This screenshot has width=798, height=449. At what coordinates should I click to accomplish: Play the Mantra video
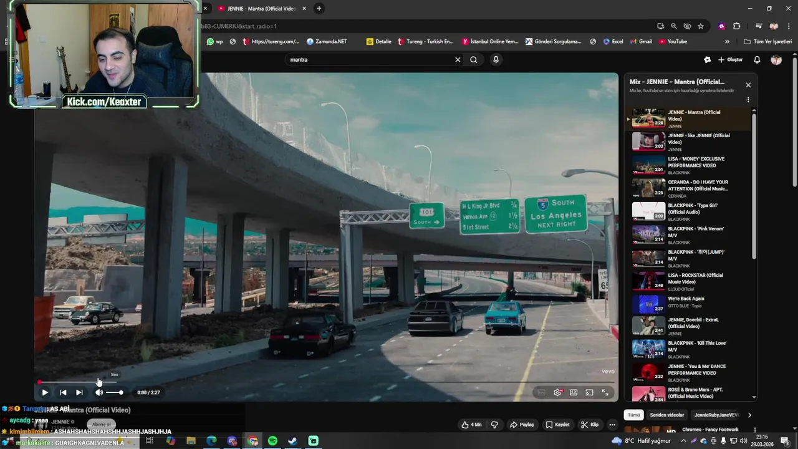pos(44,392)
